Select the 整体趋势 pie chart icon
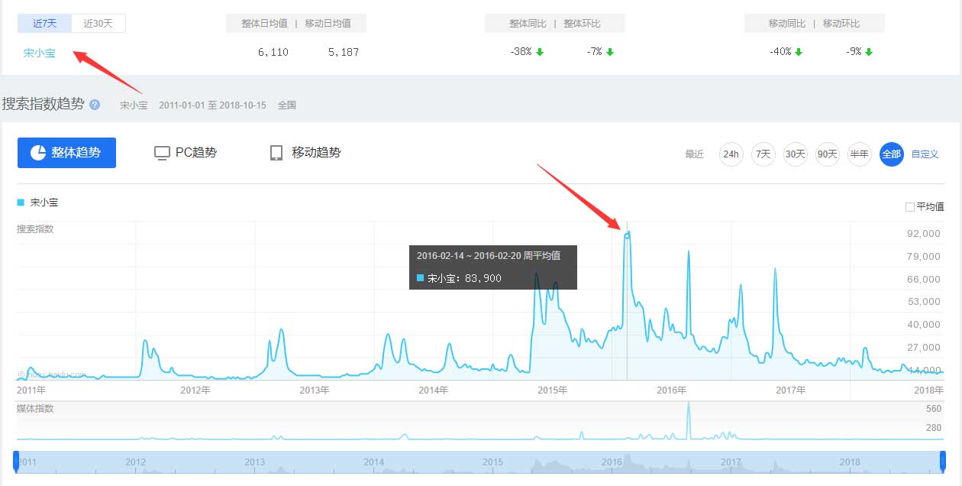 (40, 153)
